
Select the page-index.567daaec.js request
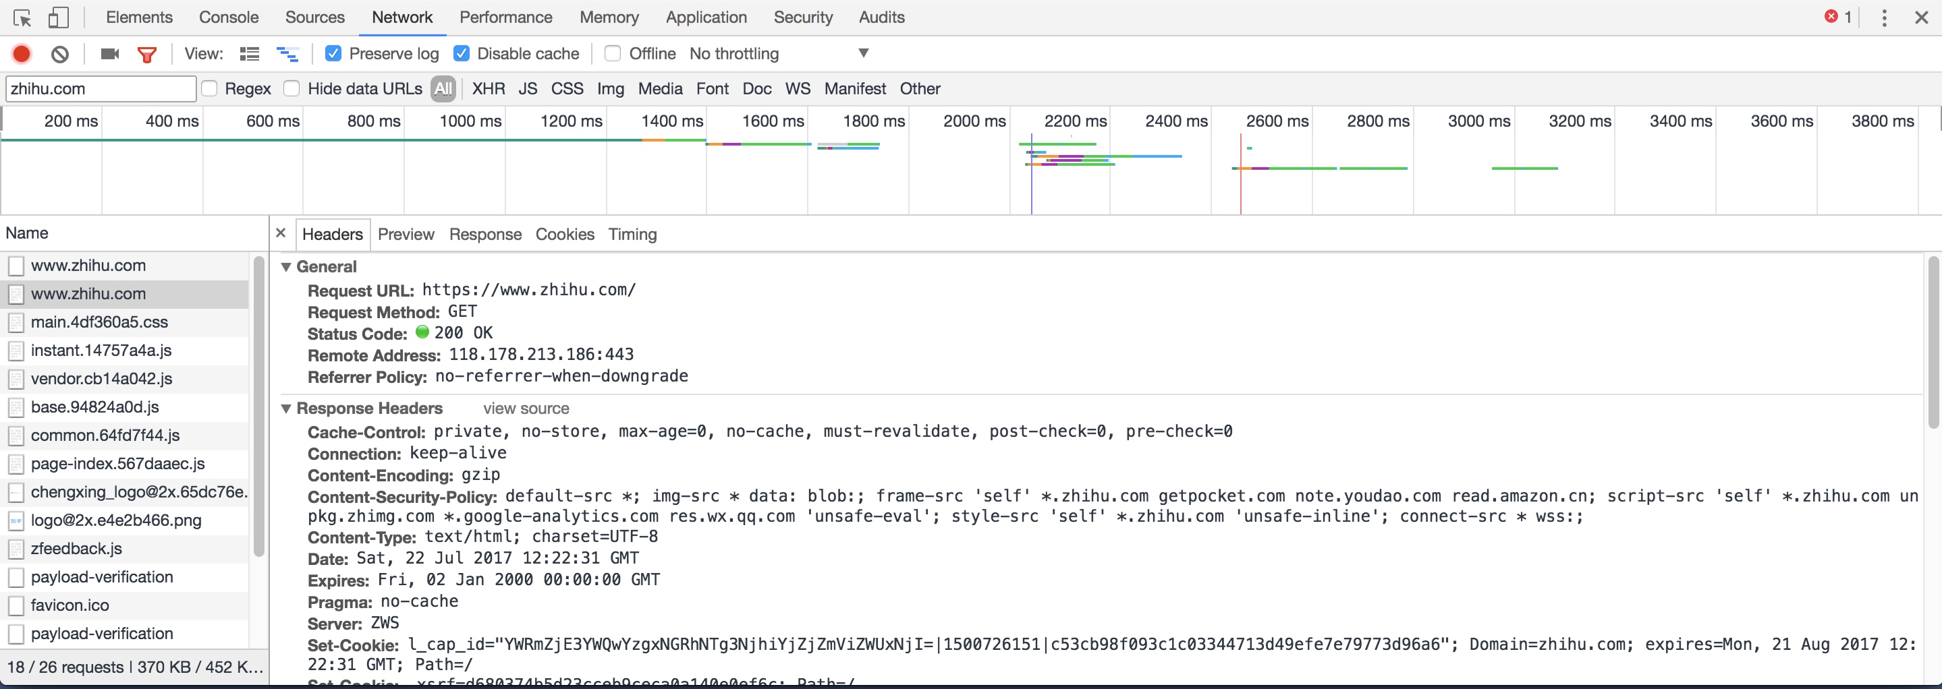click(x=124, y=464)
